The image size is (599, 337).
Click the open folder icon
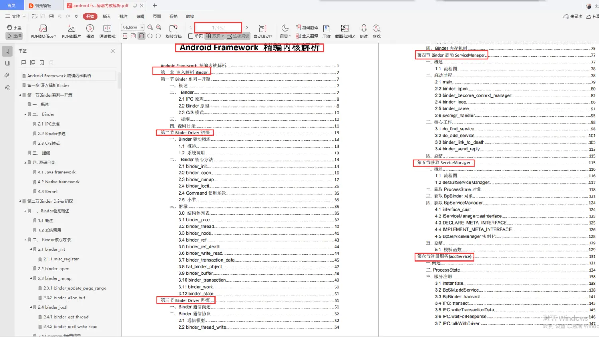(x=34, y=16)
